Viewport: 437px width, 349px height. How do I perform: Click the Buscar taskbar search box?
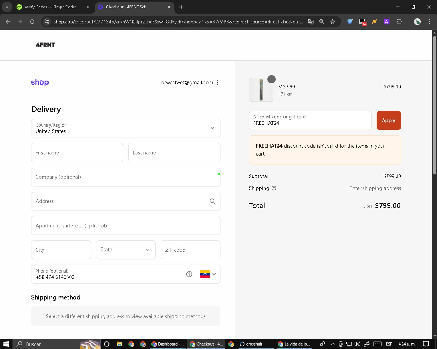[x=57, y=344]
